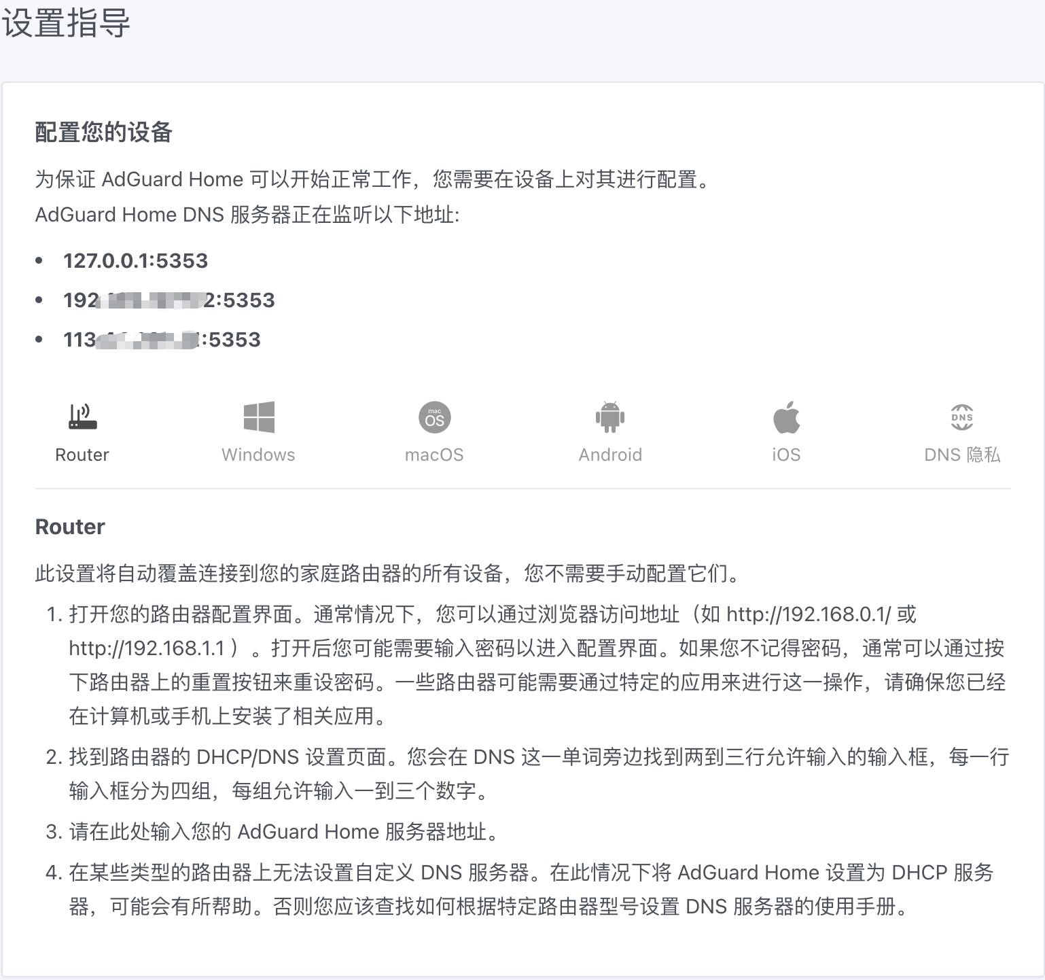Click the address starting with 113
This screenshot has width=1045, height=980.
tap(162, 340)
